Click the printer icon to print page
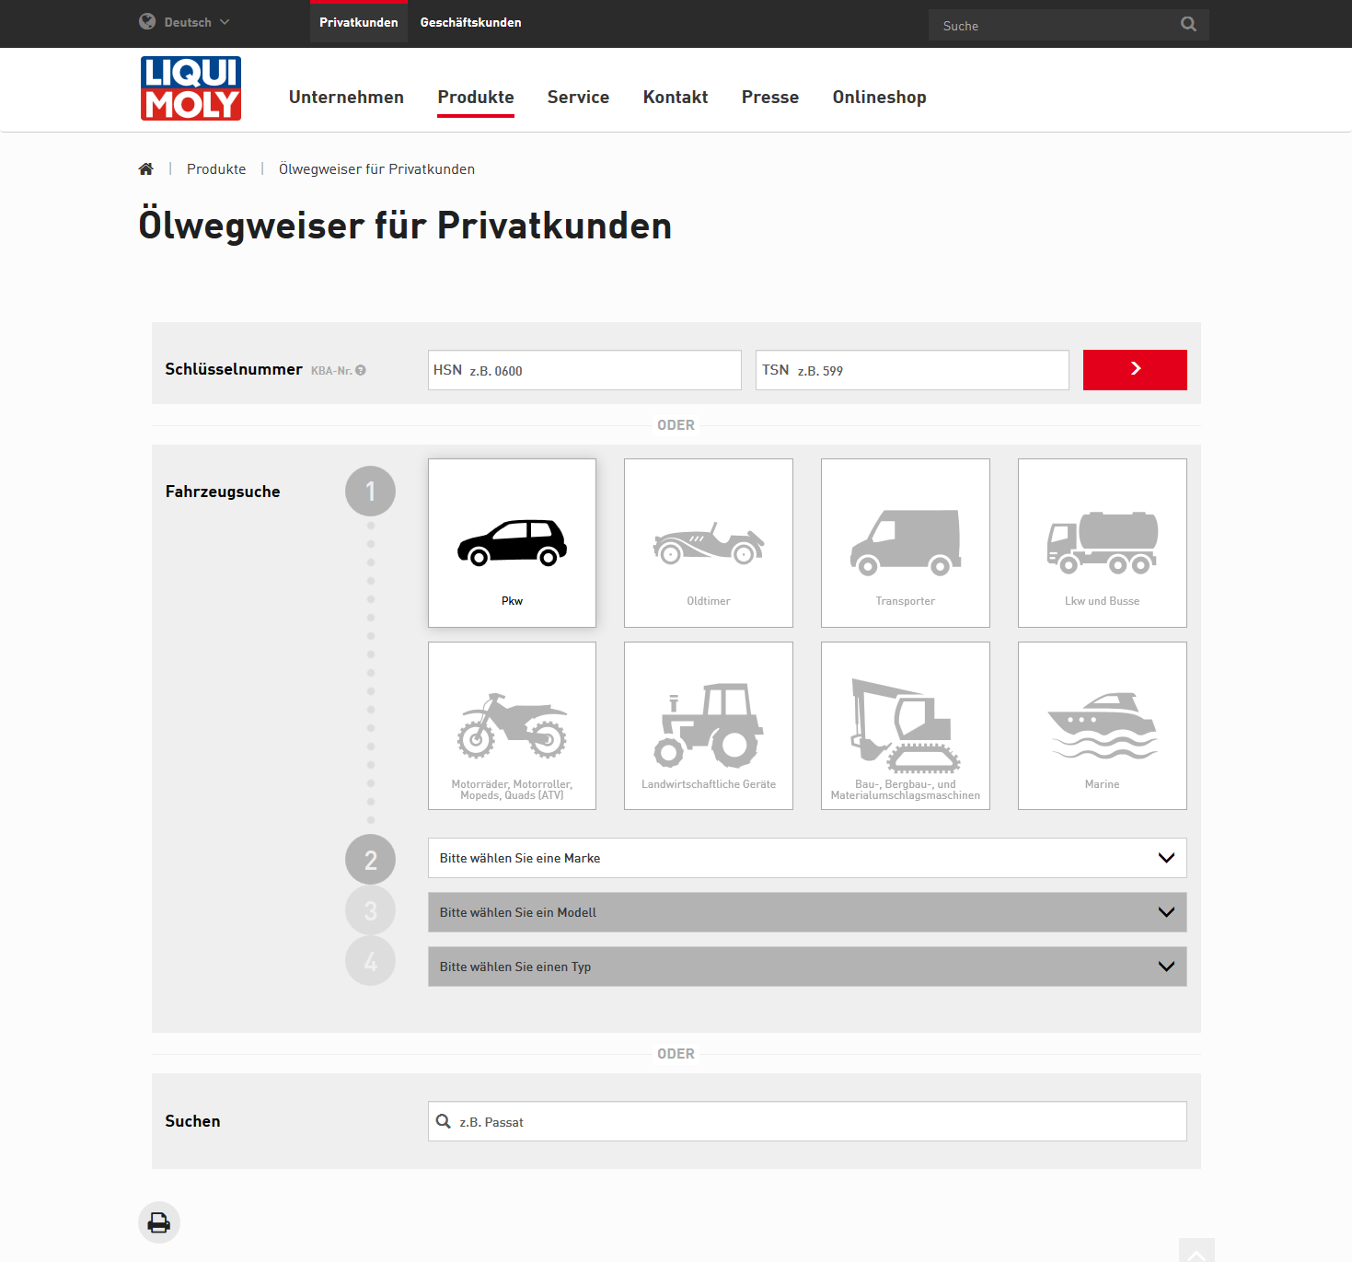This screenshot has height=1262, width=1352. pos(159,1222)
